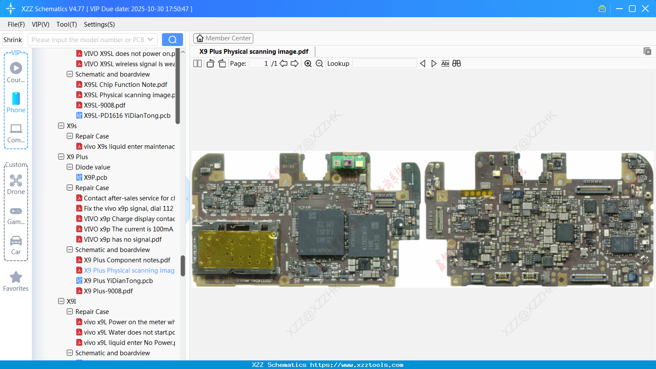Open the model number dropdown arrow
Viewport: 656px width, 369px height.
[x=150, y=40]
